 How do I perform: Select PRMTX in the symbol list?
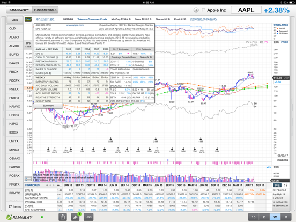(x=14, y=193)
